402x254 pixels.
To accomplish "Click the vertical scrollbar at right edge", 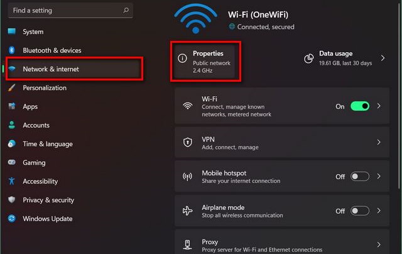I will (x=401, y=95).
